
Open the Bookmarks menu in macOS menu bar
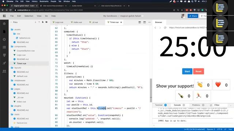click(x=44, y=1)
